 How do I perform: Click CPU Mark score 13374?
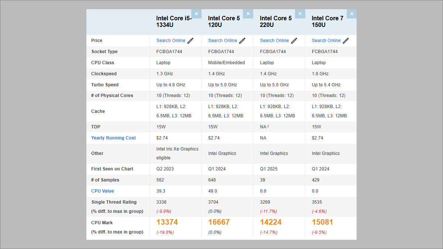(x=167, y=222)
